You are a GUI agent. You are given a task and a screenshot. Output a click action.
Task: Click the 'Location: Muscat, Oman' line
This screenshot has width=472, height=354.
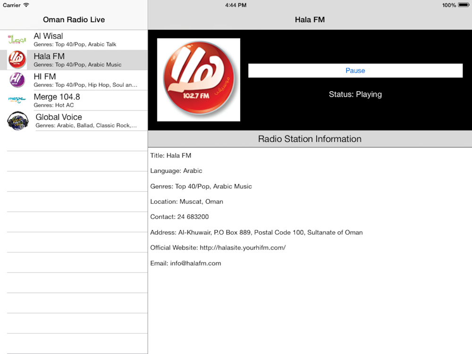pos(186,202)
